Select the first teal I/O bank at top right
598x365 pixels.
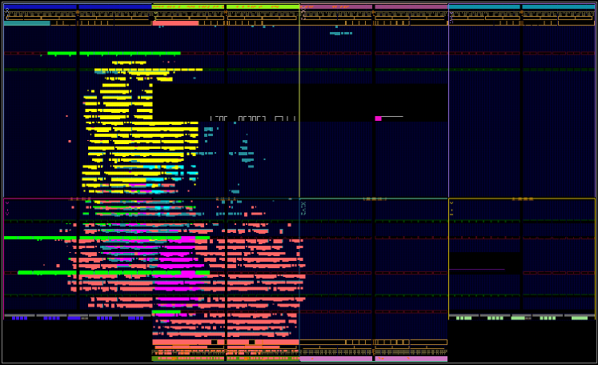pos(484,7)
